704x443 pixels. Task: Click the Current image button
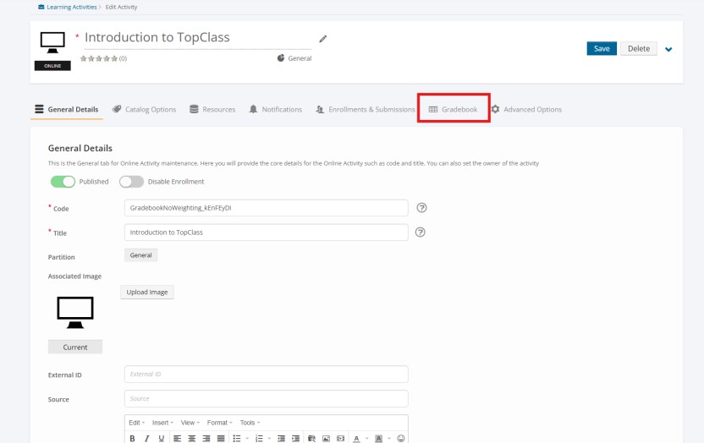[x=75, y=347]
